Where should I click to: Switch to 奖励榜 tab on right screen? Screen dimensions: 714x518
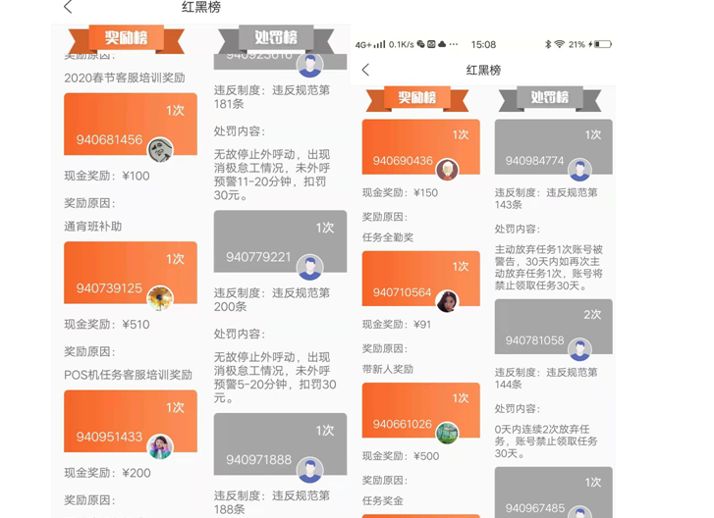417,98
